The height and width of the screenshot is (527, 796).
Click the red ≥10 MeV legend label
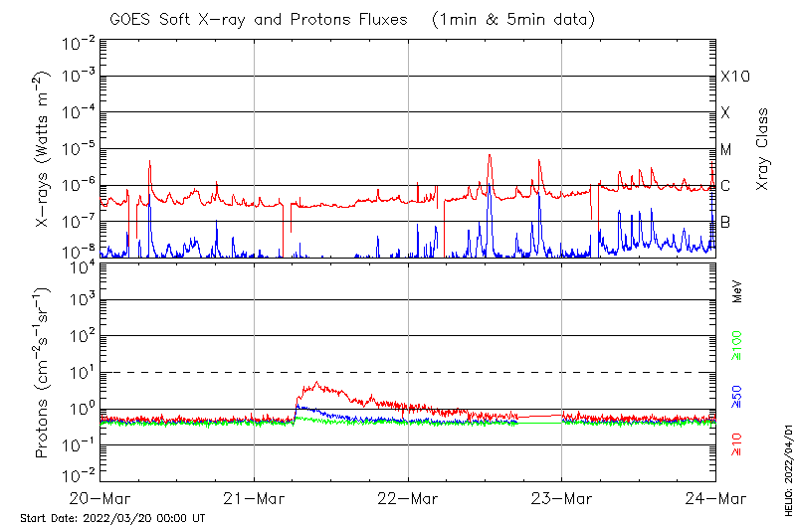point(737,444)
